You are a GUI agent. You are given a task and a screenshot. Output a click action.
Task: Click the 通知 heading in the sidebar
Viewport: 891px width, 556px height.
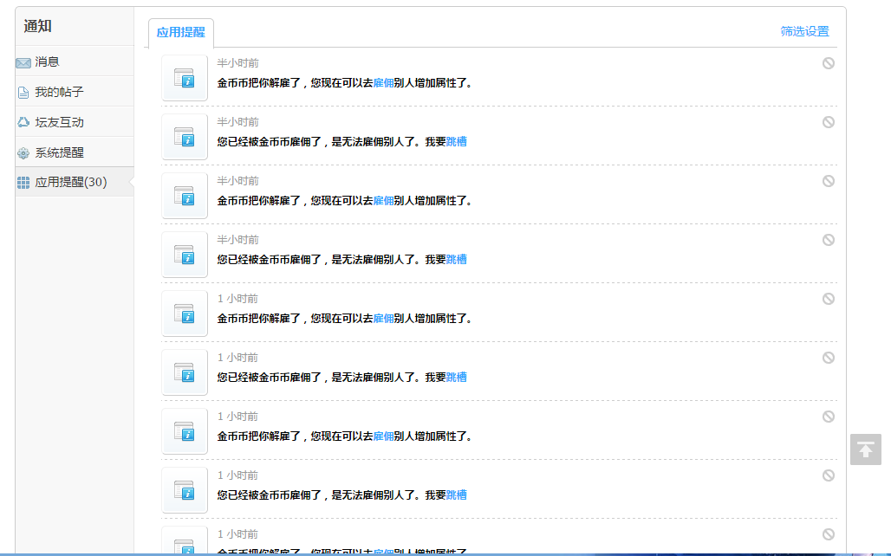tap(37, 26)
